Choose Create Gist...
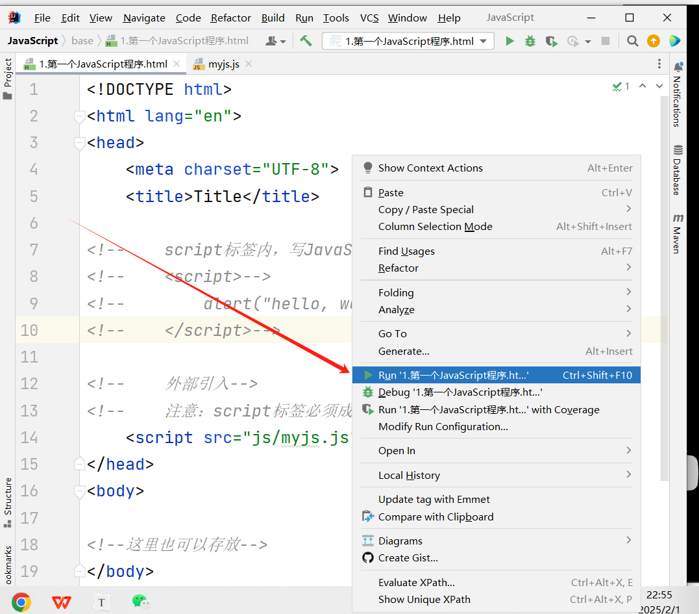This screenshot has width=699, height=614. (x=496, y=557)
